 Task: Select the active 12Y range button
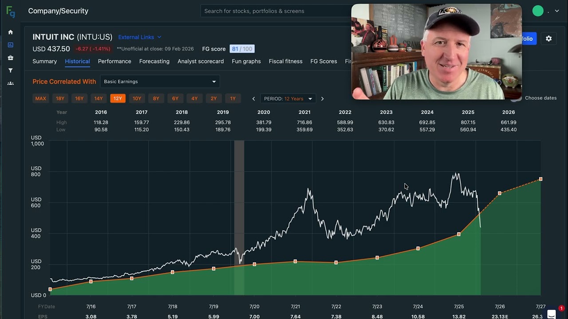point(118,98)
